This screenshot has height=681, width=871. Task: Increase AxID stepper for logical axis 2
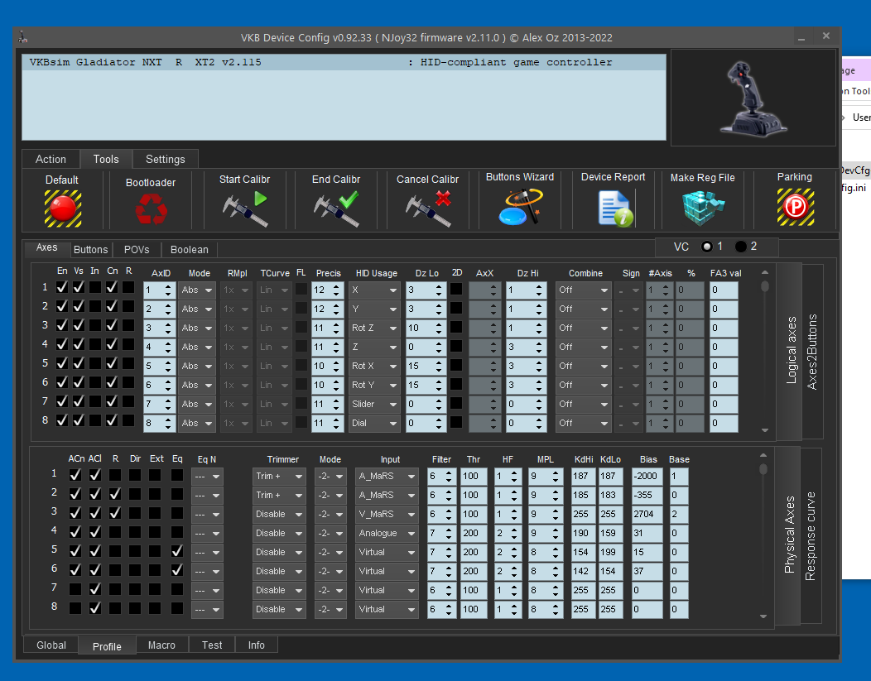(x=168, y=305)
